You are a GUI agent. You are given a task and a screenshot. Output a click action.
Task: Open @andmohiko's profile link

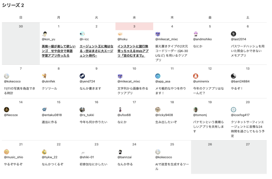202,39
